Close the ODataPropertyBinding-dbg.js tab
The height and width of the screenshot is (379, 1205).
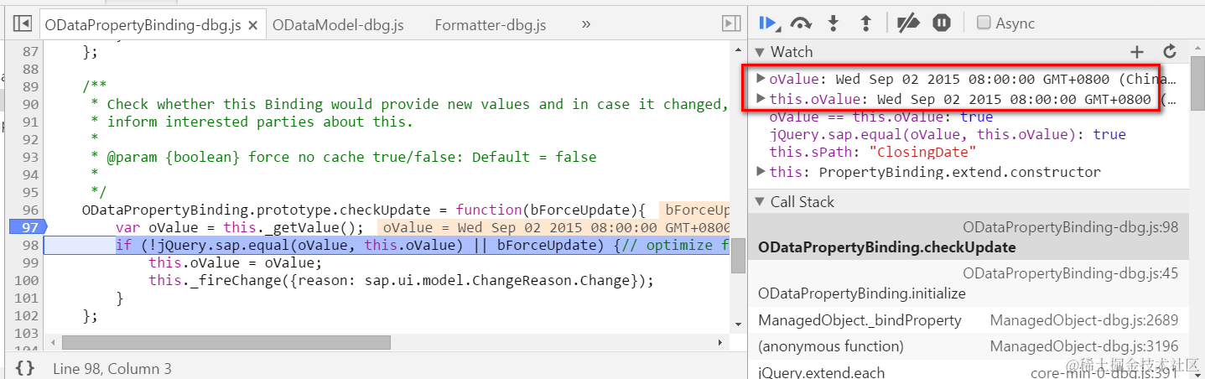254,25
